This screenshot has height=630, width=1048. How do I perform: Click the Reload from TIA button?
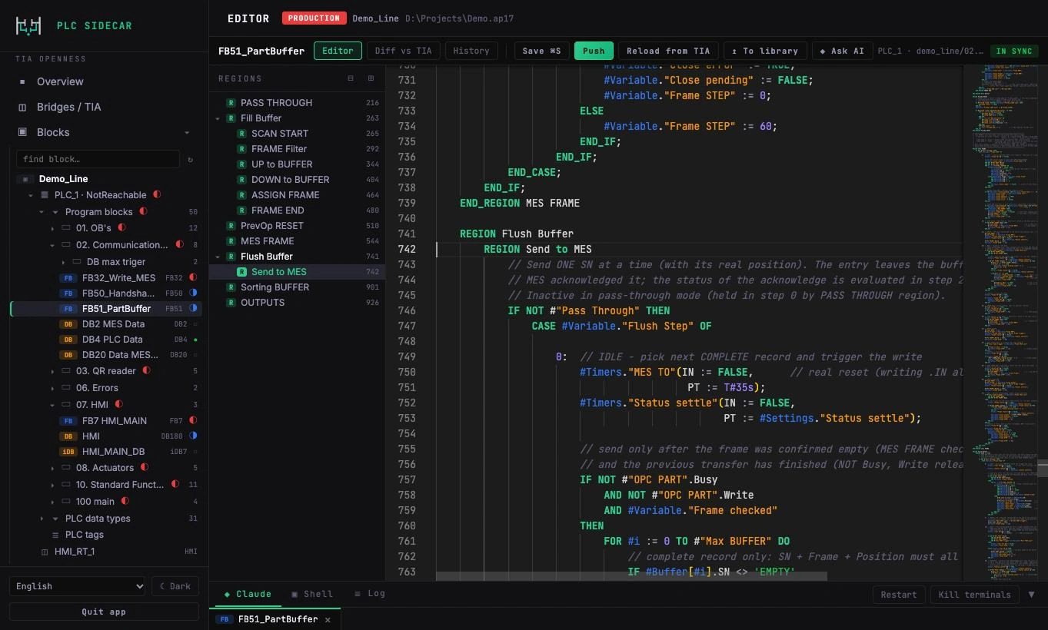coord(668,51)
